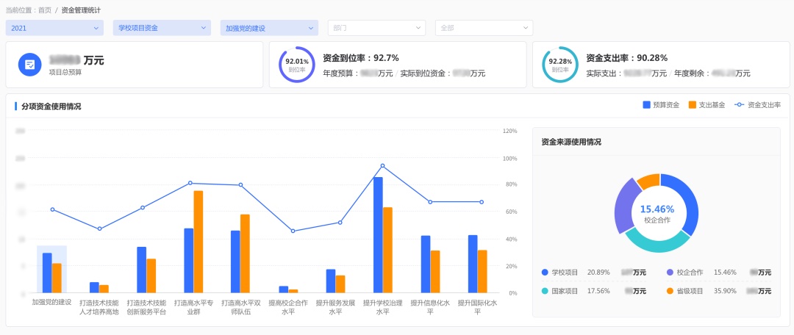Image resolution: width=794 pixels, height=335 pixels.
Task: Click the donut chart center 15.46% label
Action: coord(657,209)
